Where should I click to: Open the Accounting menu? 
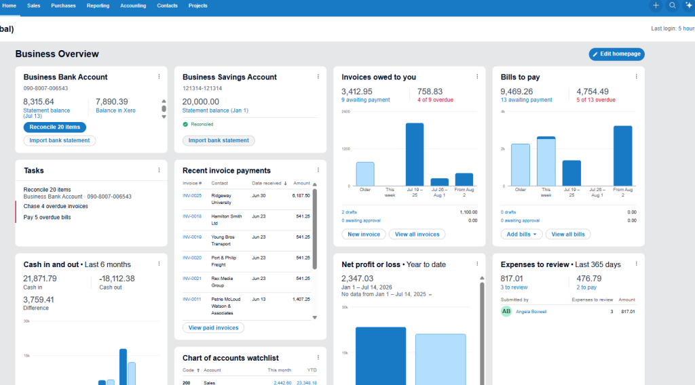[x=133, y=5]
